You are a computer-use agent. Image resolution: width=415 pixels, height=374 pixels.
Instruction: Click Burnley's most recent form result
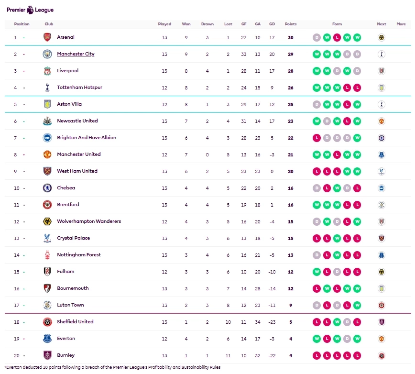click(357, 355)
